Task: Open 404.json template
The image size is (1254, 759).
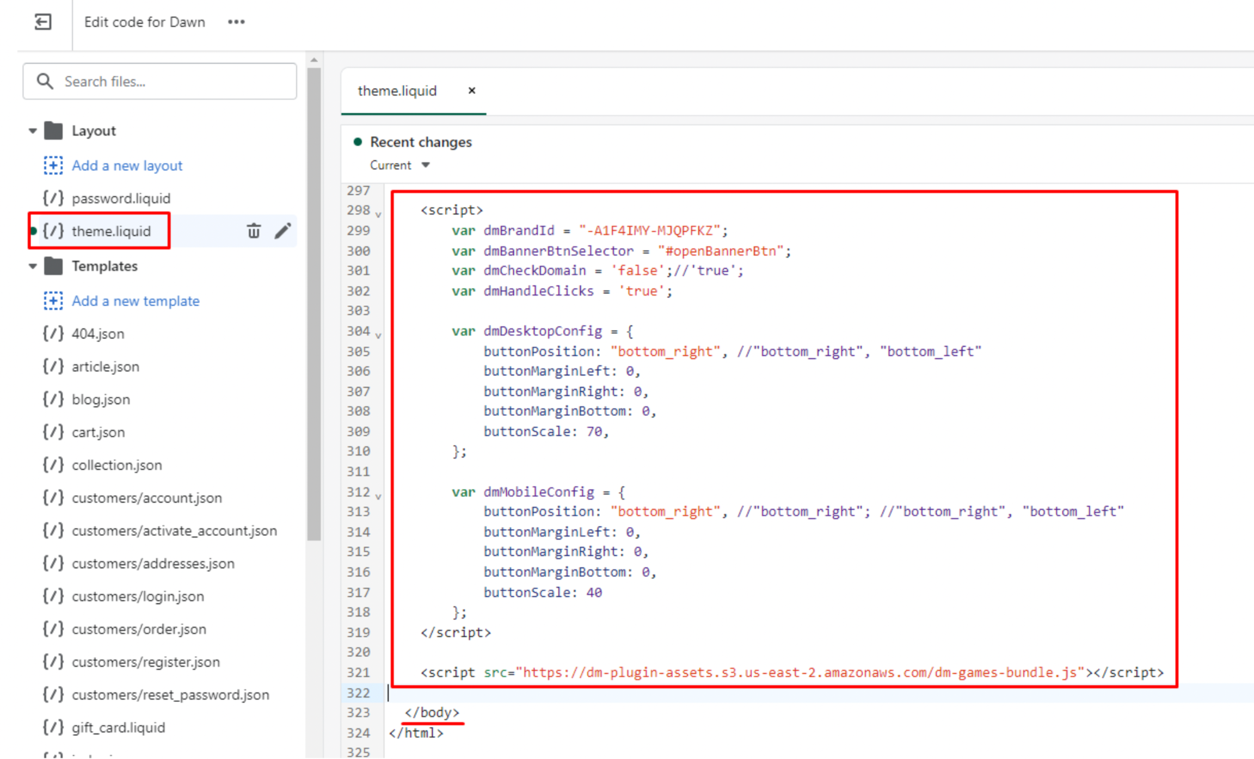Action: tap(98, 334)
